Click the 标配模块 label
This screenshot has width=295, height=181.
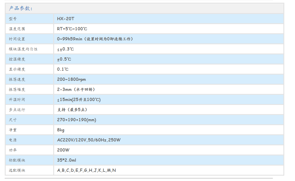(x=17, y=160)
